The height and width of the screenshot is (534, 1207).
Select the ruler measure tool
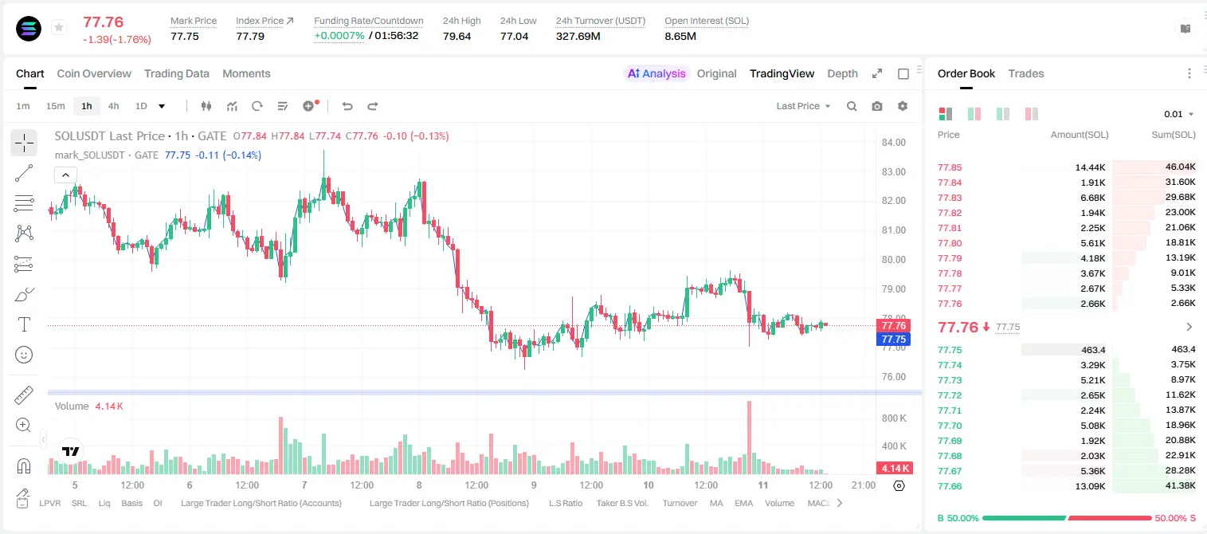(24, 395)
